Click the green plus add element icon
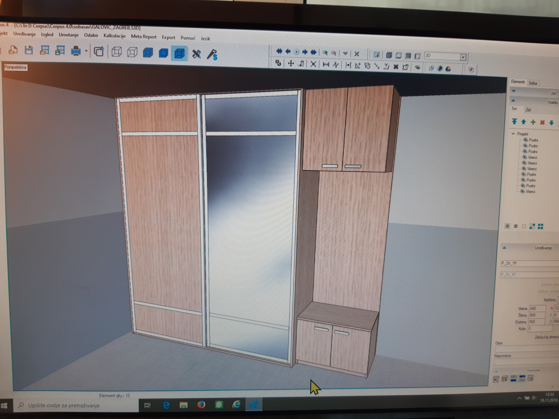The image size is (559, 419). pyautogui.click(x=533, y=122)
